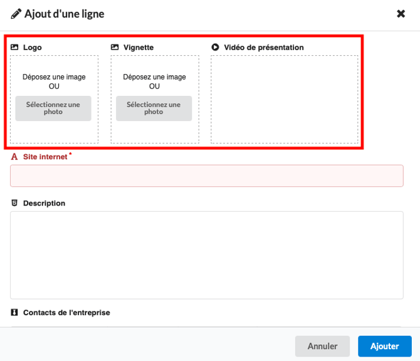
Task: Click the image icon next to Logo
Action: [x=14, y=47]
